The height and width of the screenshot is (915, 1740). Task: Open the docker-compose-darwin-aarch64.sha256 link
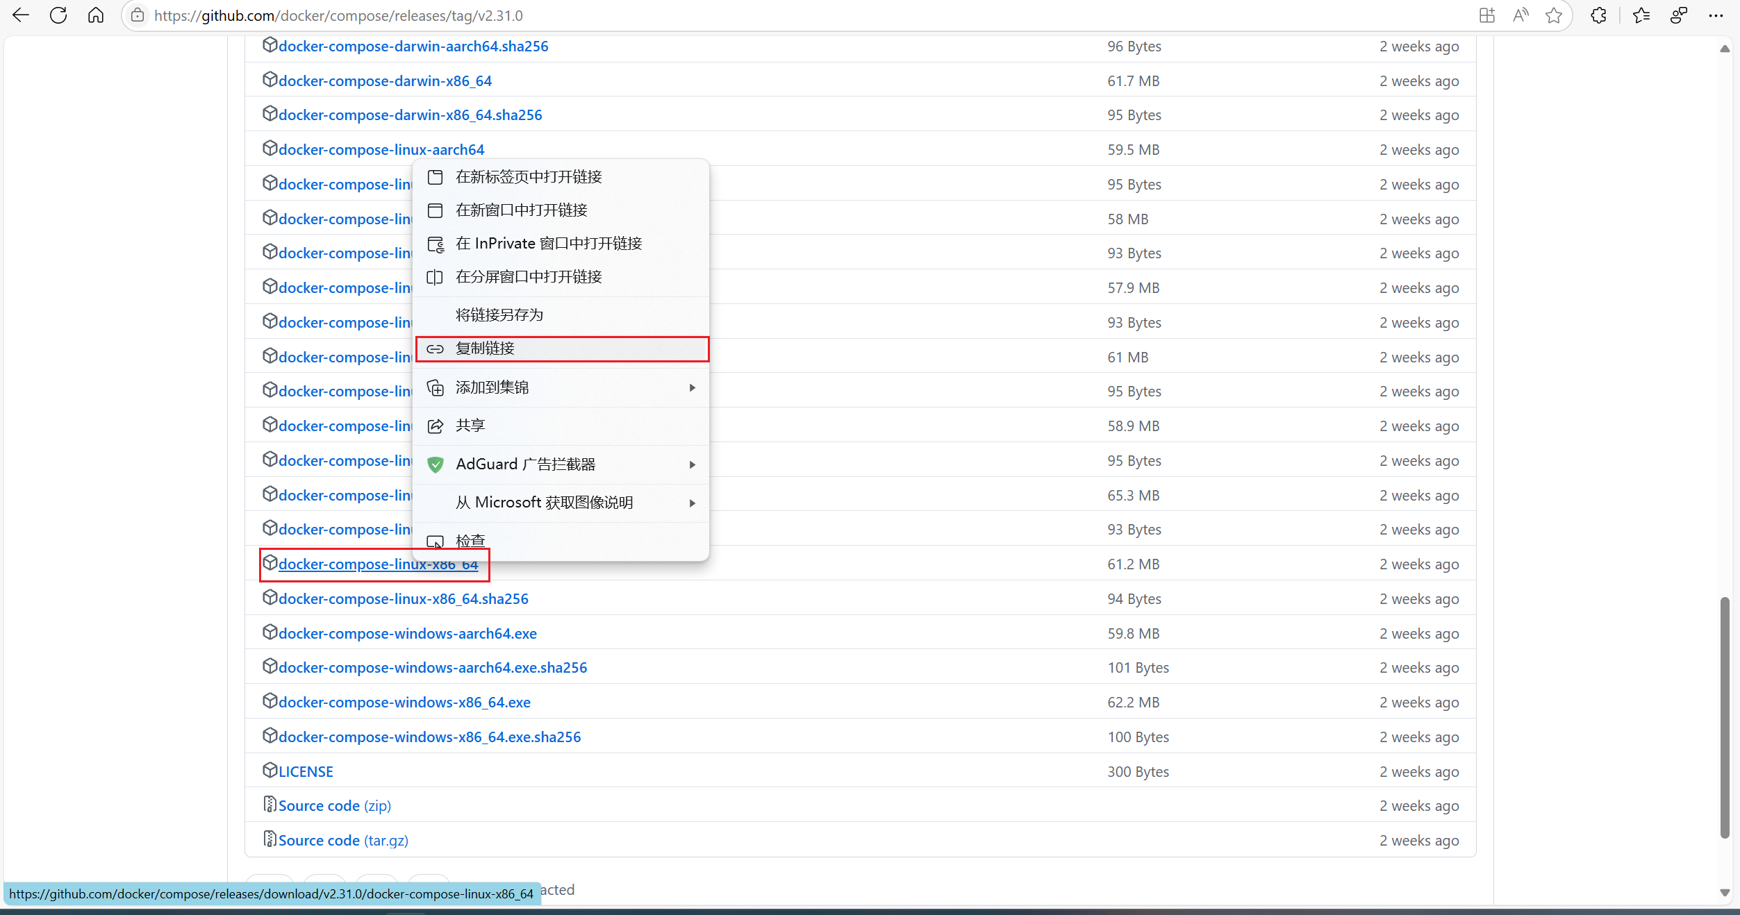413,46
